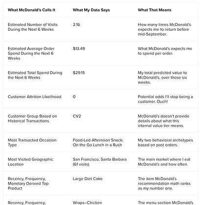215x205 pixels.
Task: Select the Wraps–Chicken value
Action: point(87,203)
